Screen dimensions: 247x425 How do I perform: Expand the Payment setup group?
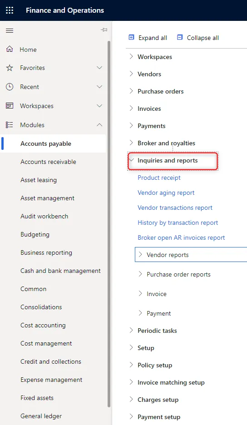point(132,416)
